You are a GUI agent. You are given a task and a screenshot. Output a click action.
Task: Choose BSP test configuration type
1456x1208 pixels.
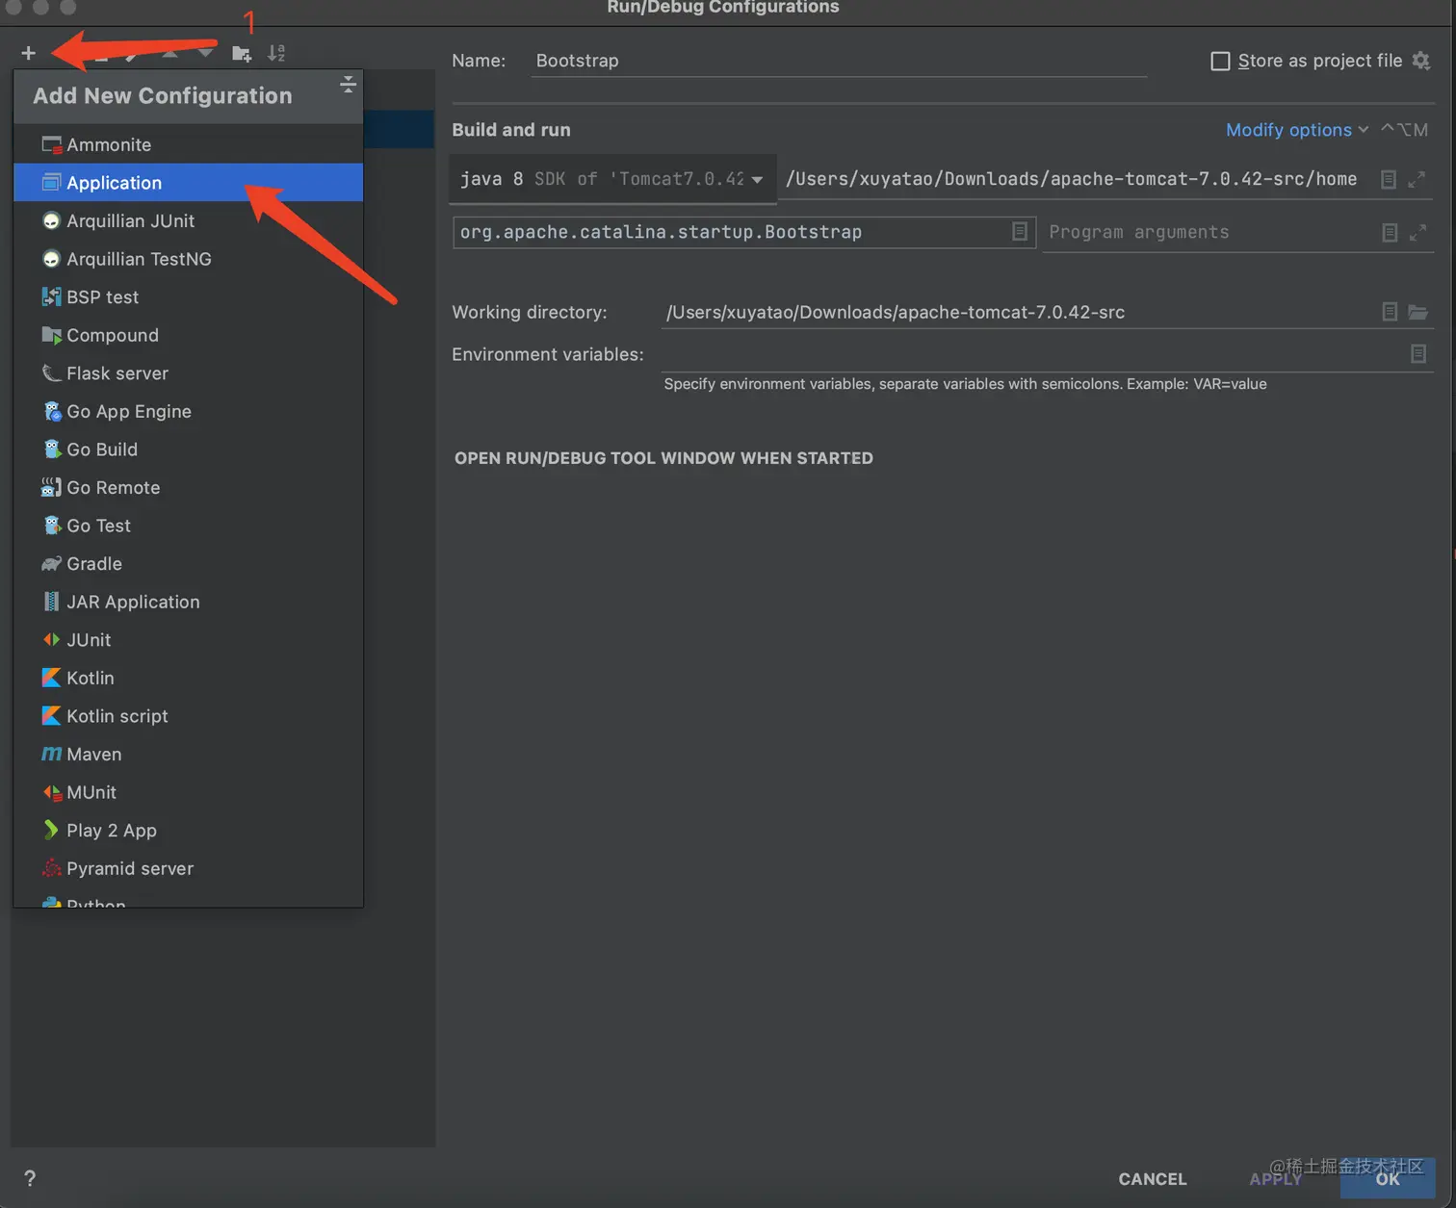[x=189, y=296]
